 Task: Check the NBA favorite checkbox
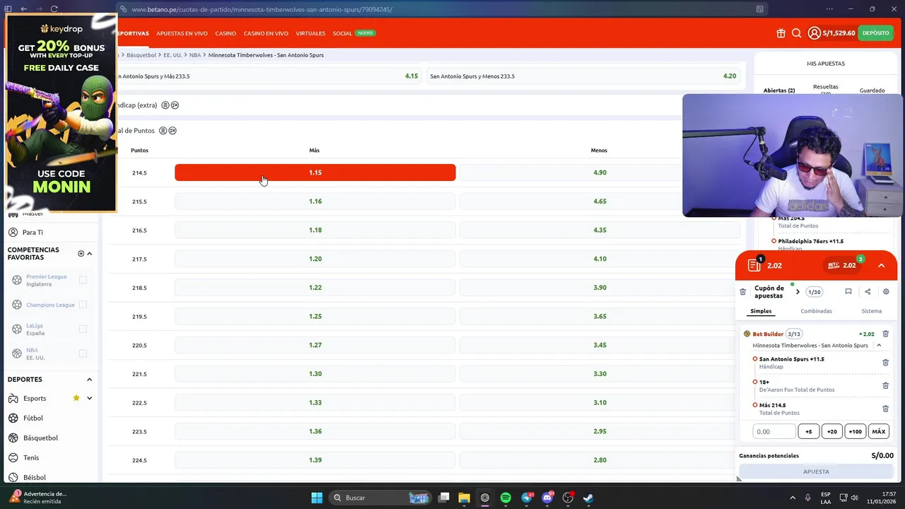(x=83, y=353)
